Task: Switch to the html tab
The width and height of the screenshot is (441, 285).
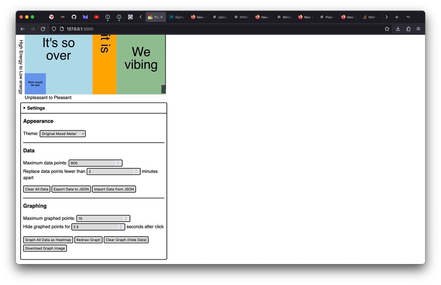Action: (x=370, y=17)
